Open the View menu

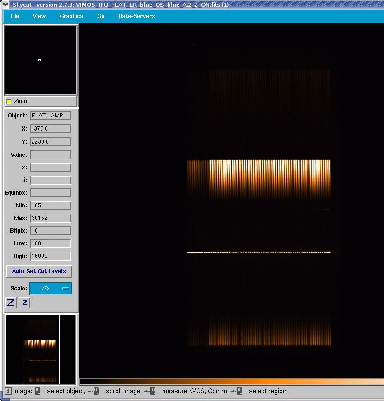click(x=39, y=16)
